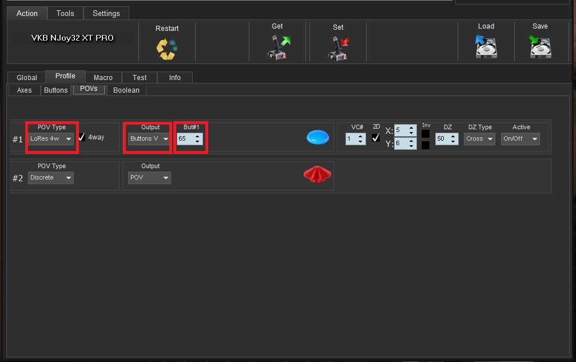Click the blue POV #1 button icon
Screen dimensions: 576x362
318,137
